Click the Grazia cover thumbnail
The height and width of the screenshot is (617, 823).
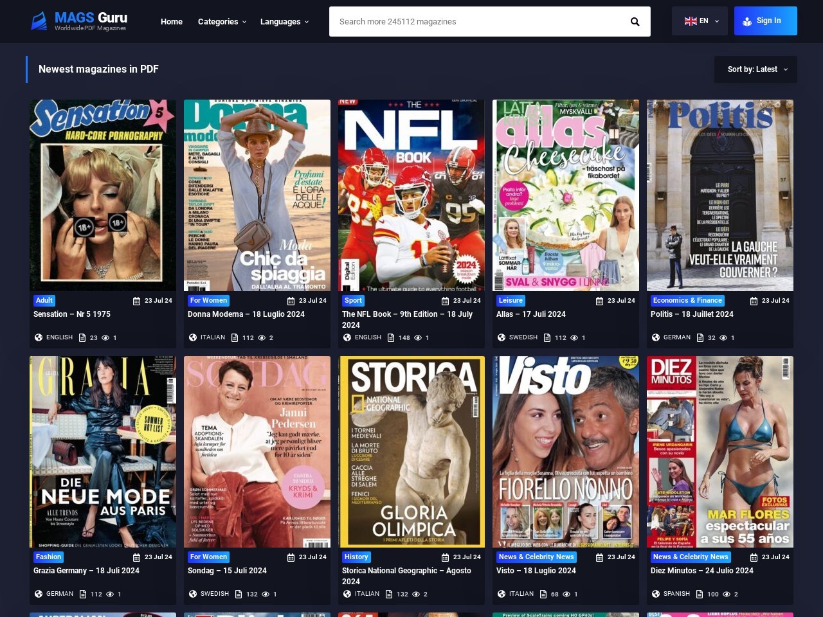tap(103, 452)
